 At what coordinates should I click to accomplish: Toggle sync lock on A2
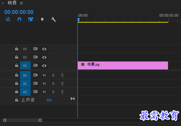tap(35, 83)
